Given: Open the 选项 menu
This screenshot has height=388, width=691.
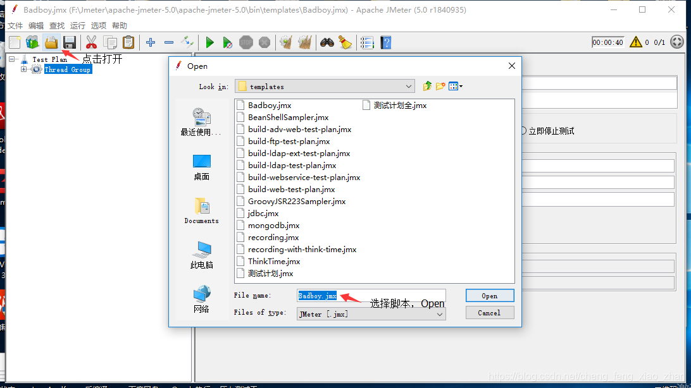Looking at the screenshot, I should tap(98, 25).
